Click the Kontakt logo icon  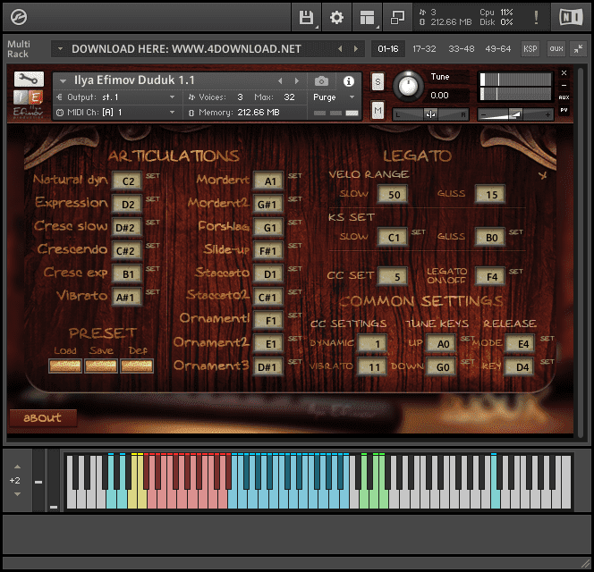(x=18, y=17)
